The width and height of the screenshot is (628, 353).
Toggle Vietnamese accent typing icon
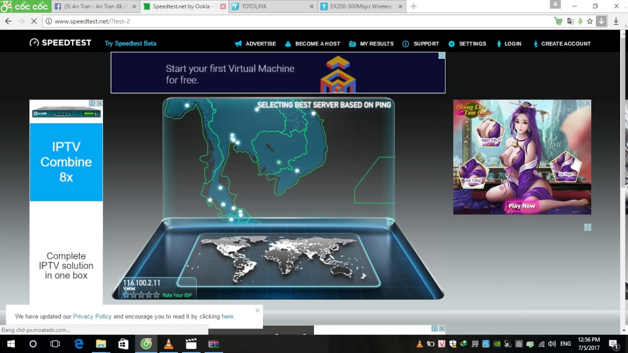pos(580,21)
